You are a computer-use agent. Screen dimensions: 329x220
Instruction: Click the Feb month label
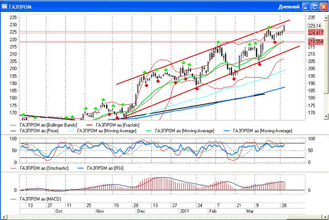point(213,211)
